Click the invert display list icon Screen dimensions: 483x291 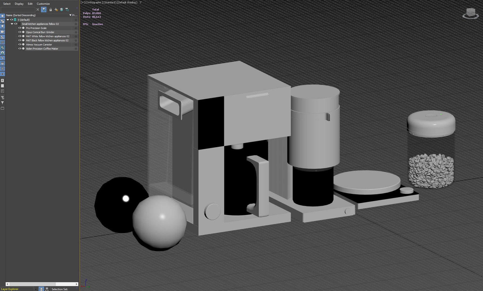click(x=2, y=91)
